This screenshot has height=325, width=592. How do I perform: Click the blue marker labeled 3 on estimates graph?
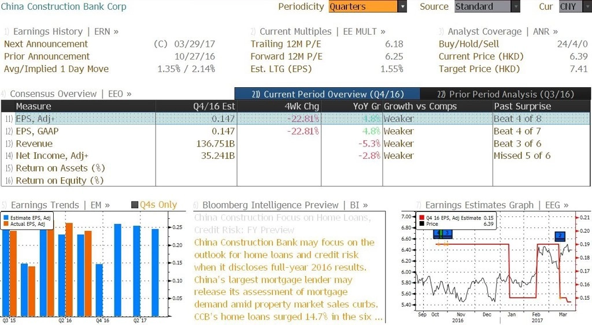(447, 233)
